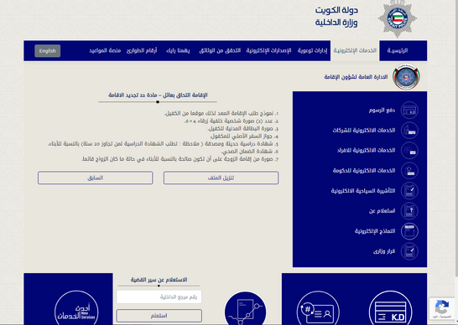
Task: Go back with the السابق button
Action: pyautogui.click(x=96, y=178)
